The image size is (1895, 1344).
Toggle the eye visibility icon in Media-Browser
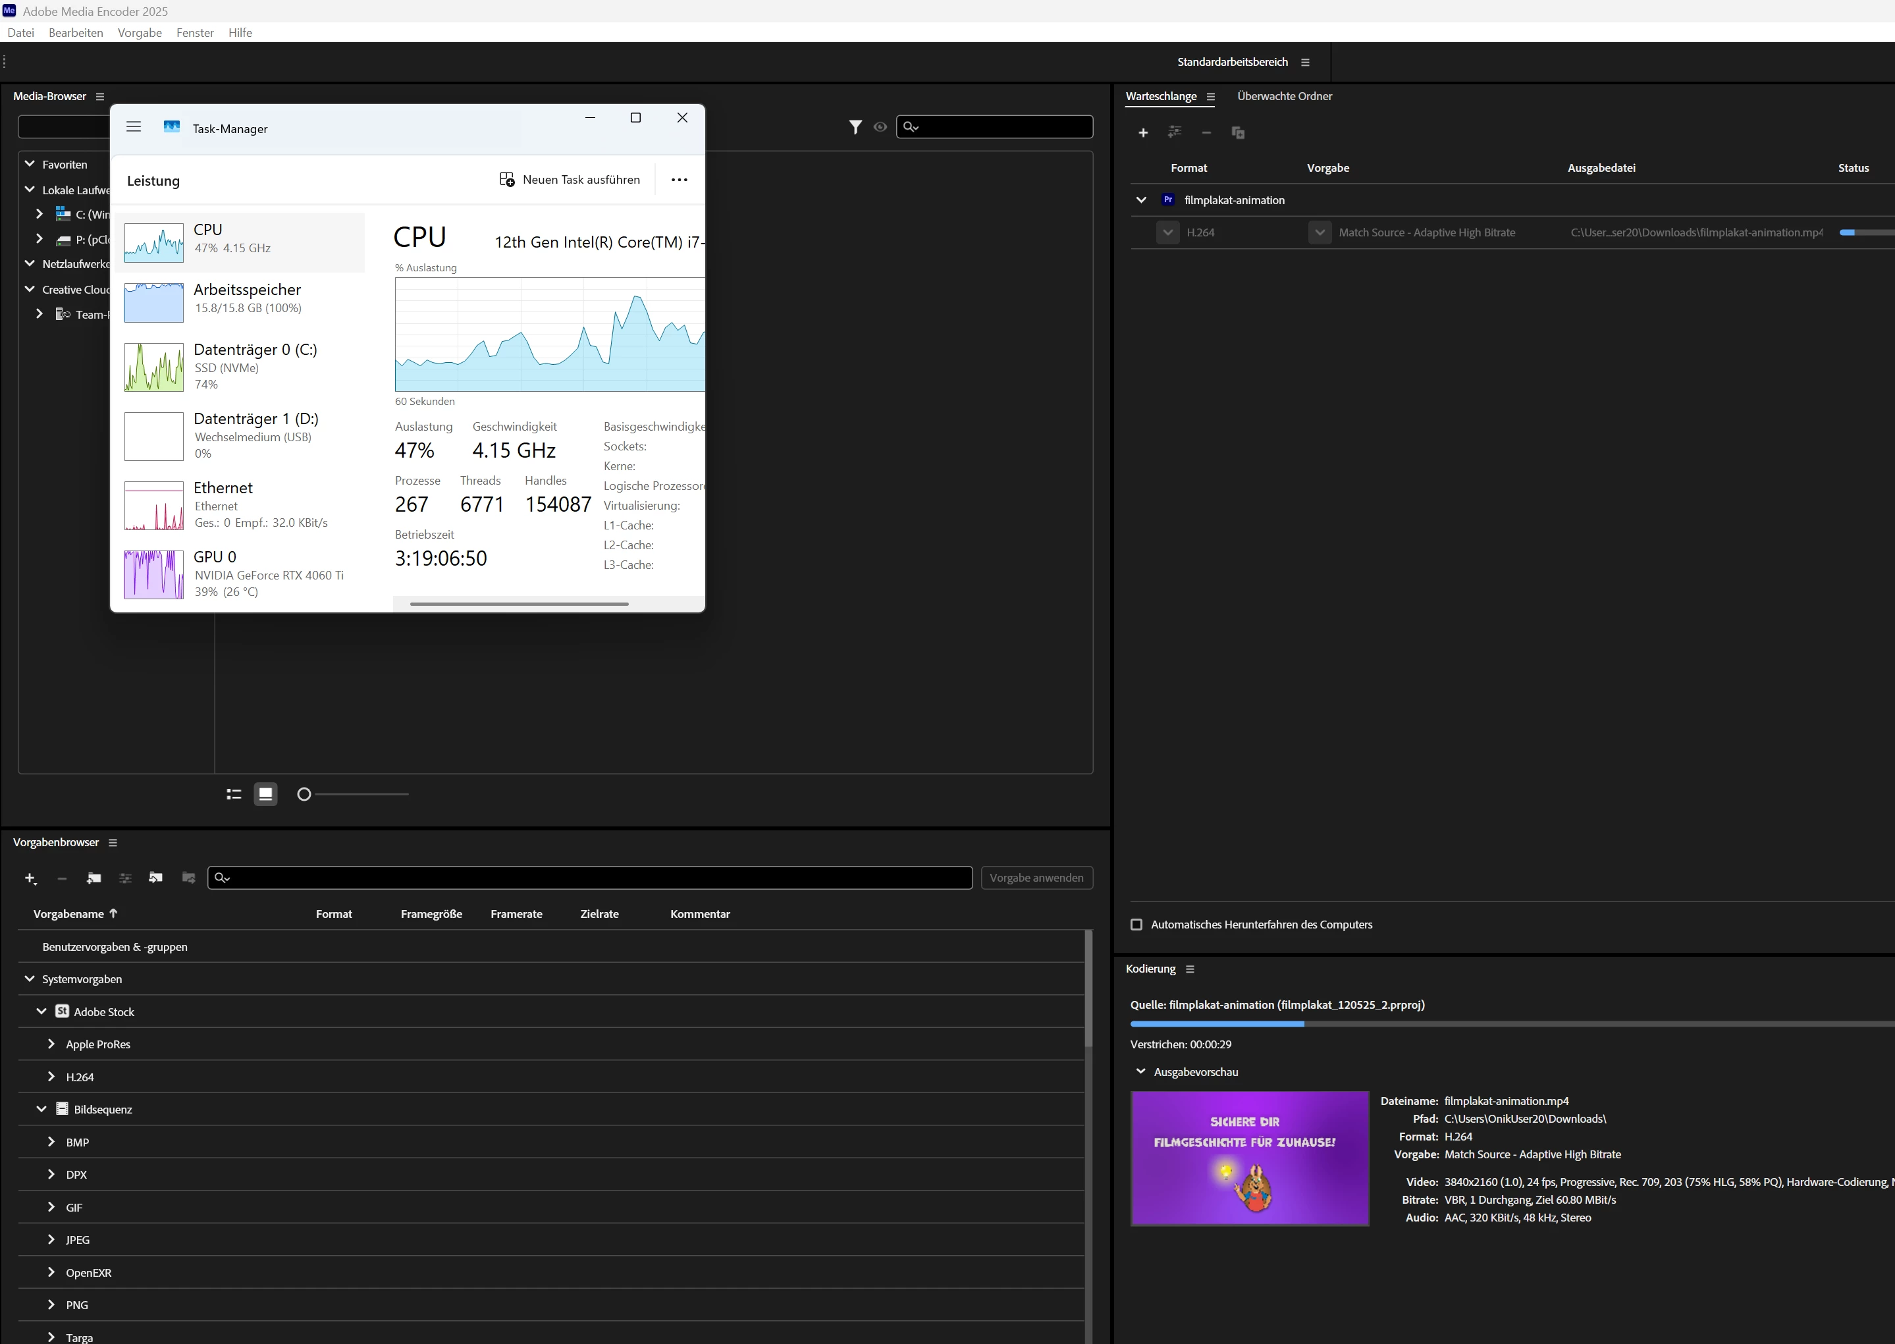880,126
